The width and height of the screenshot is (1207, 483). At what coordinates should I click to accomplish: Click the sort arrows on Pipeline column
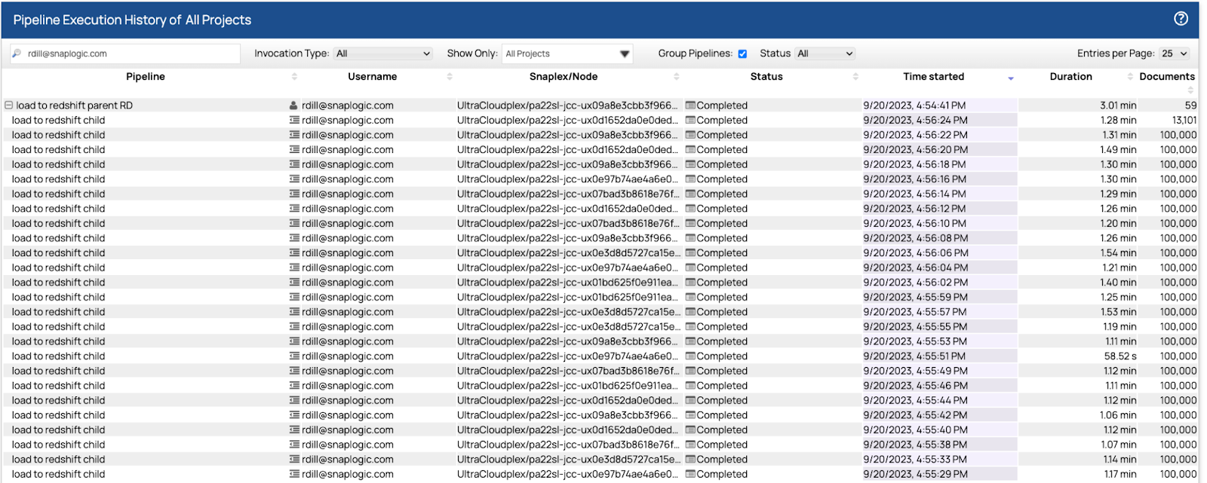[x=294, y=77]
